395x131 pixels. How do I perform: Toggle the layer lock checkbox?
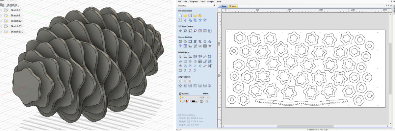point(189,101)
